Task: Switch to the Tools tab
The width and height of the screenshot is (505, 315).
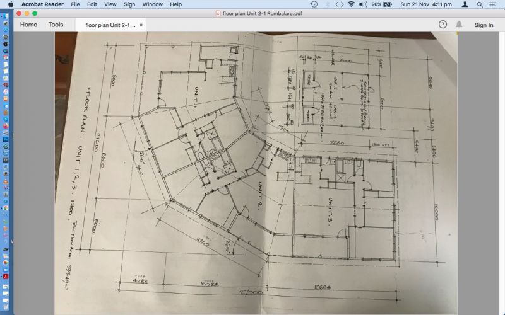Action: pyautogui.click(x=56, y=25)
